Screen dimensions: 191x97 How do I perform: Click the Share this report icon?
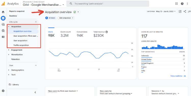[185, 11]
